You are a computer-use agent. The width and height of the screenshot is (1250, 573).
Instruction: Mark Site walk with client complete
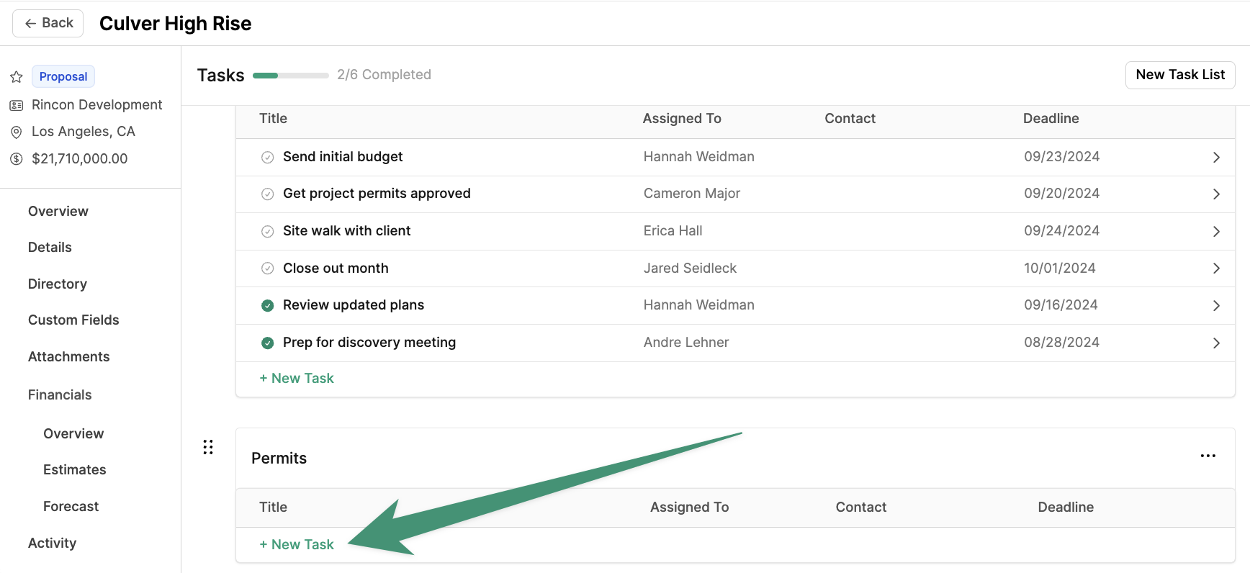point(267,231)
